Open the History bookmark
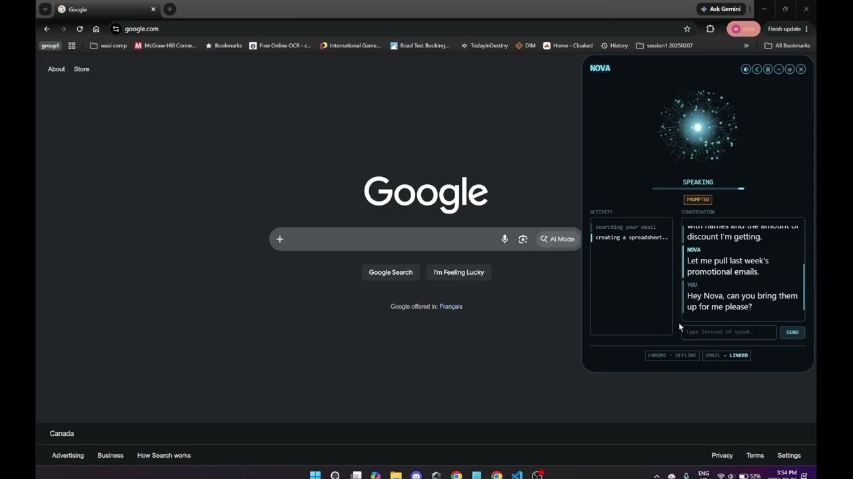Screen dimensions: 853x479 coord(614,46)
